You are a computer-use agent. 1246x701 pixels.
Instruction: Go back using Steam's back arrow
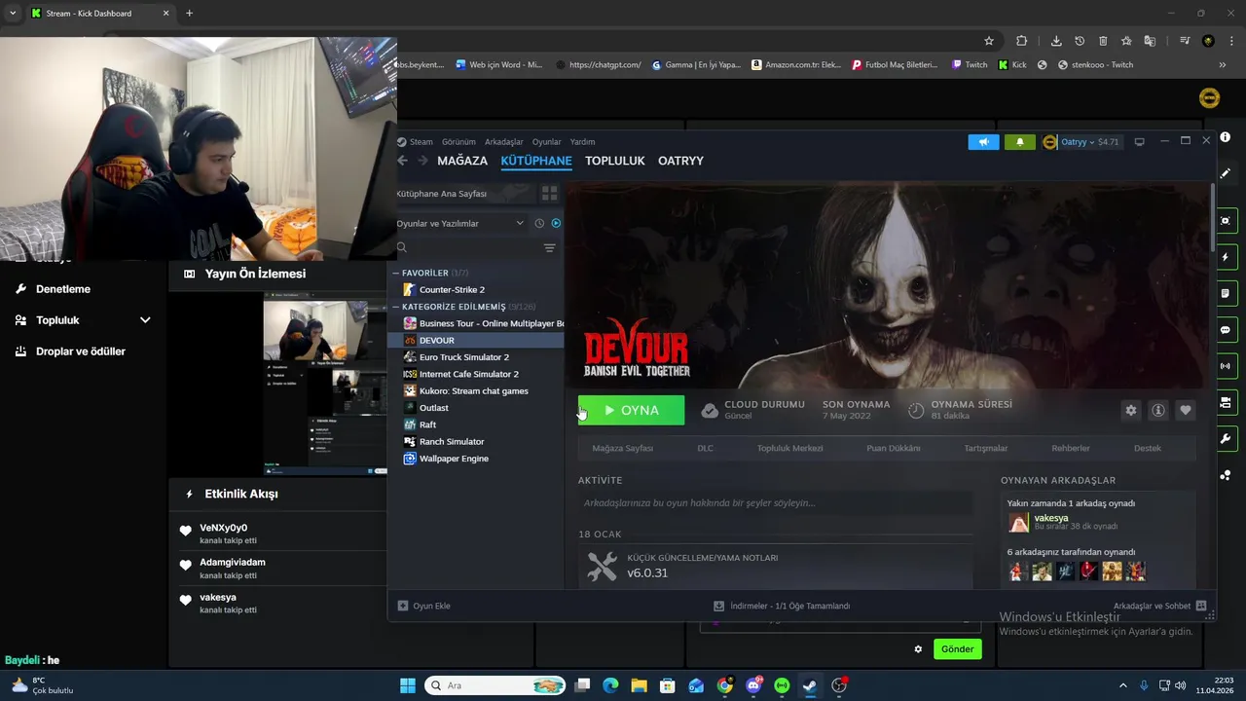[403, 161]
